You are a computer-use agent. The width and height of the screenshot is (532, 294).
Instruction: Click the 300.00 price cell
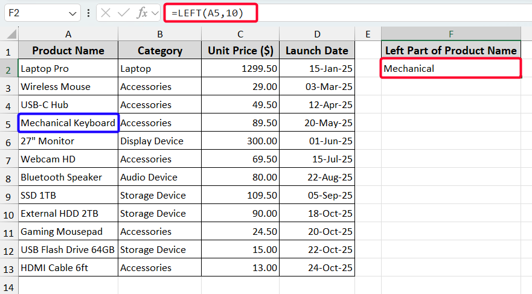240,141
